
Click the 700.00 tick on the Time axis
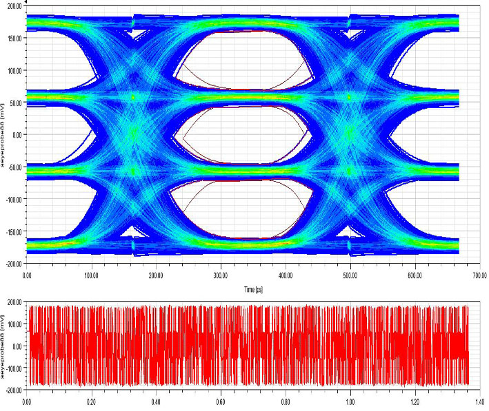(x=478, y=275)
